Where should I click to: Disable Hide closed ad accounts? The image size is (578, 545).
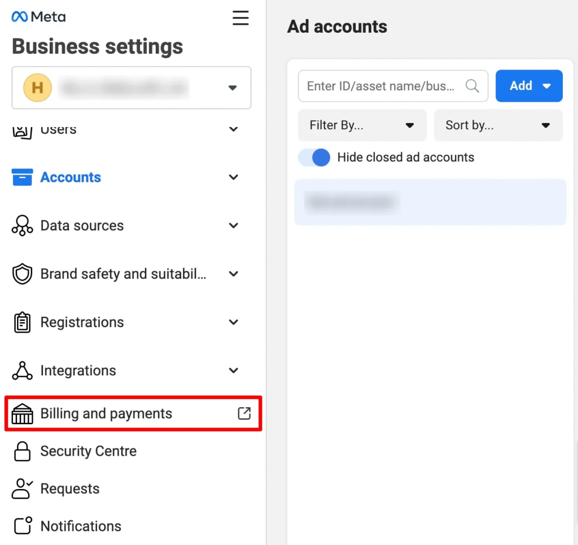[314, 158]
